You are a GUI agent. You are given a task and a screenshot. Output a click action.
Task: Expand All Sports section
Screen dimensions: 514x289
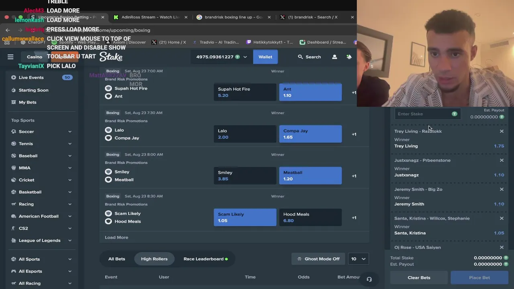click(x=70, y=259)
